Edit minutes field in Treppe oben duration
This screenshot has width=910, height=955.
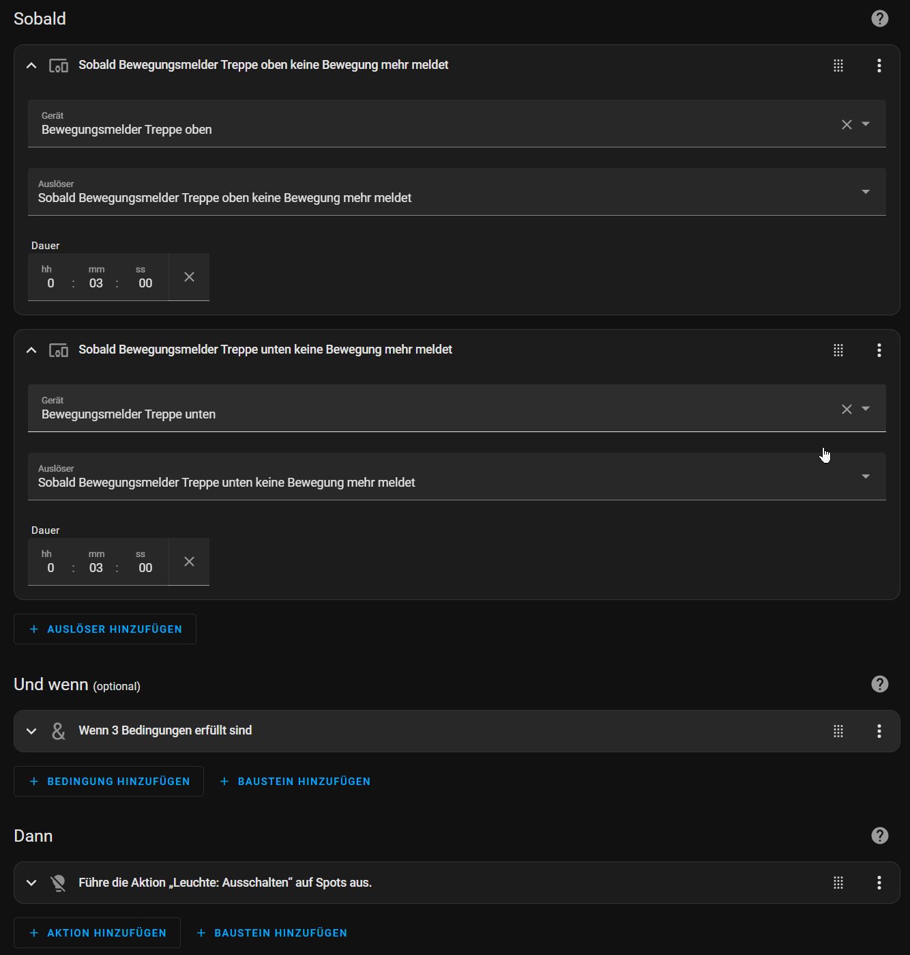pos(96,283)
